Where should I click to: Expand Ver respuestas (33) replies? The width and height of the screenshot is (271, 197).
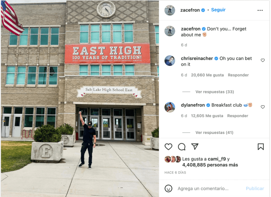215,92
